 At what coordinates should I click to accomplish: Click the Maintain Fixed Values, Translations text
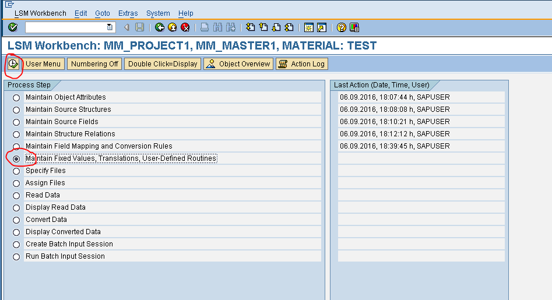coord(121,158)
